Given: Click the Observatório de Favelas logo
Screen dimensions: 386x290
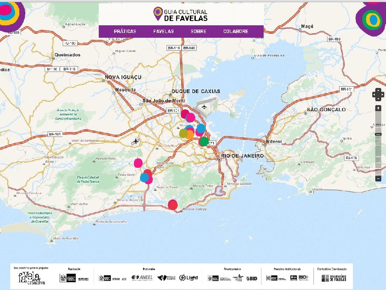Looking at the screenshot, I should pyautogui.click(x=334, y=278).
